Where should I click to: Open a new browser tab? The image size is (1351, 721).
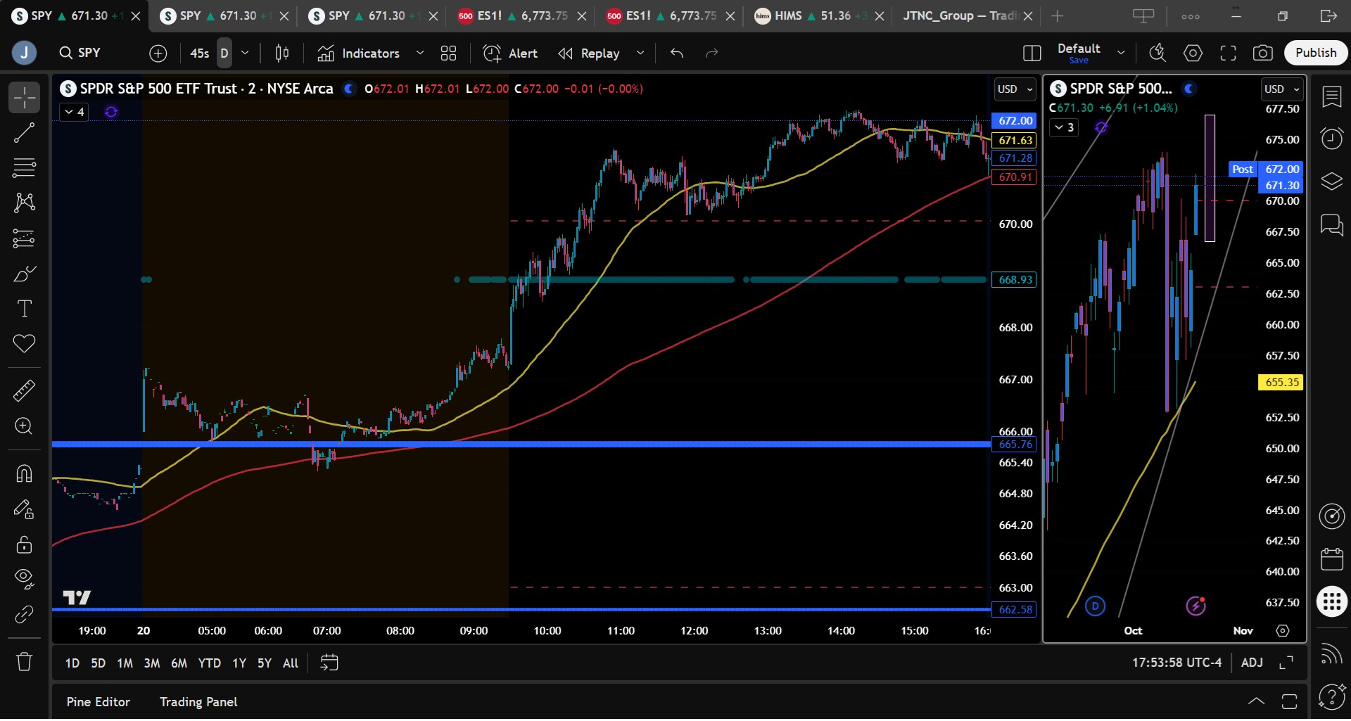[x=1057, y=15]
